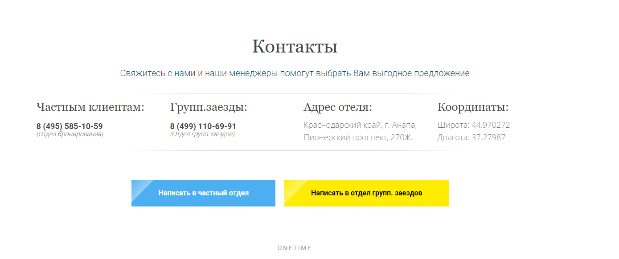Click the 'Частным клиентам:' heading
Viewport: 619px width, 259px height.
(x=90, y=107)
